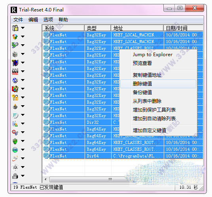Open the 帮助 menu

coord(63,20)
